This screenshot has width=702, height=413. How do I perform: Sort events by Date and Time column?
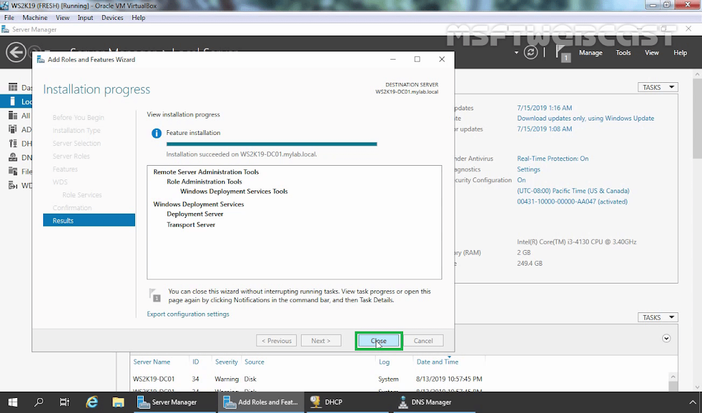(437, 362)
